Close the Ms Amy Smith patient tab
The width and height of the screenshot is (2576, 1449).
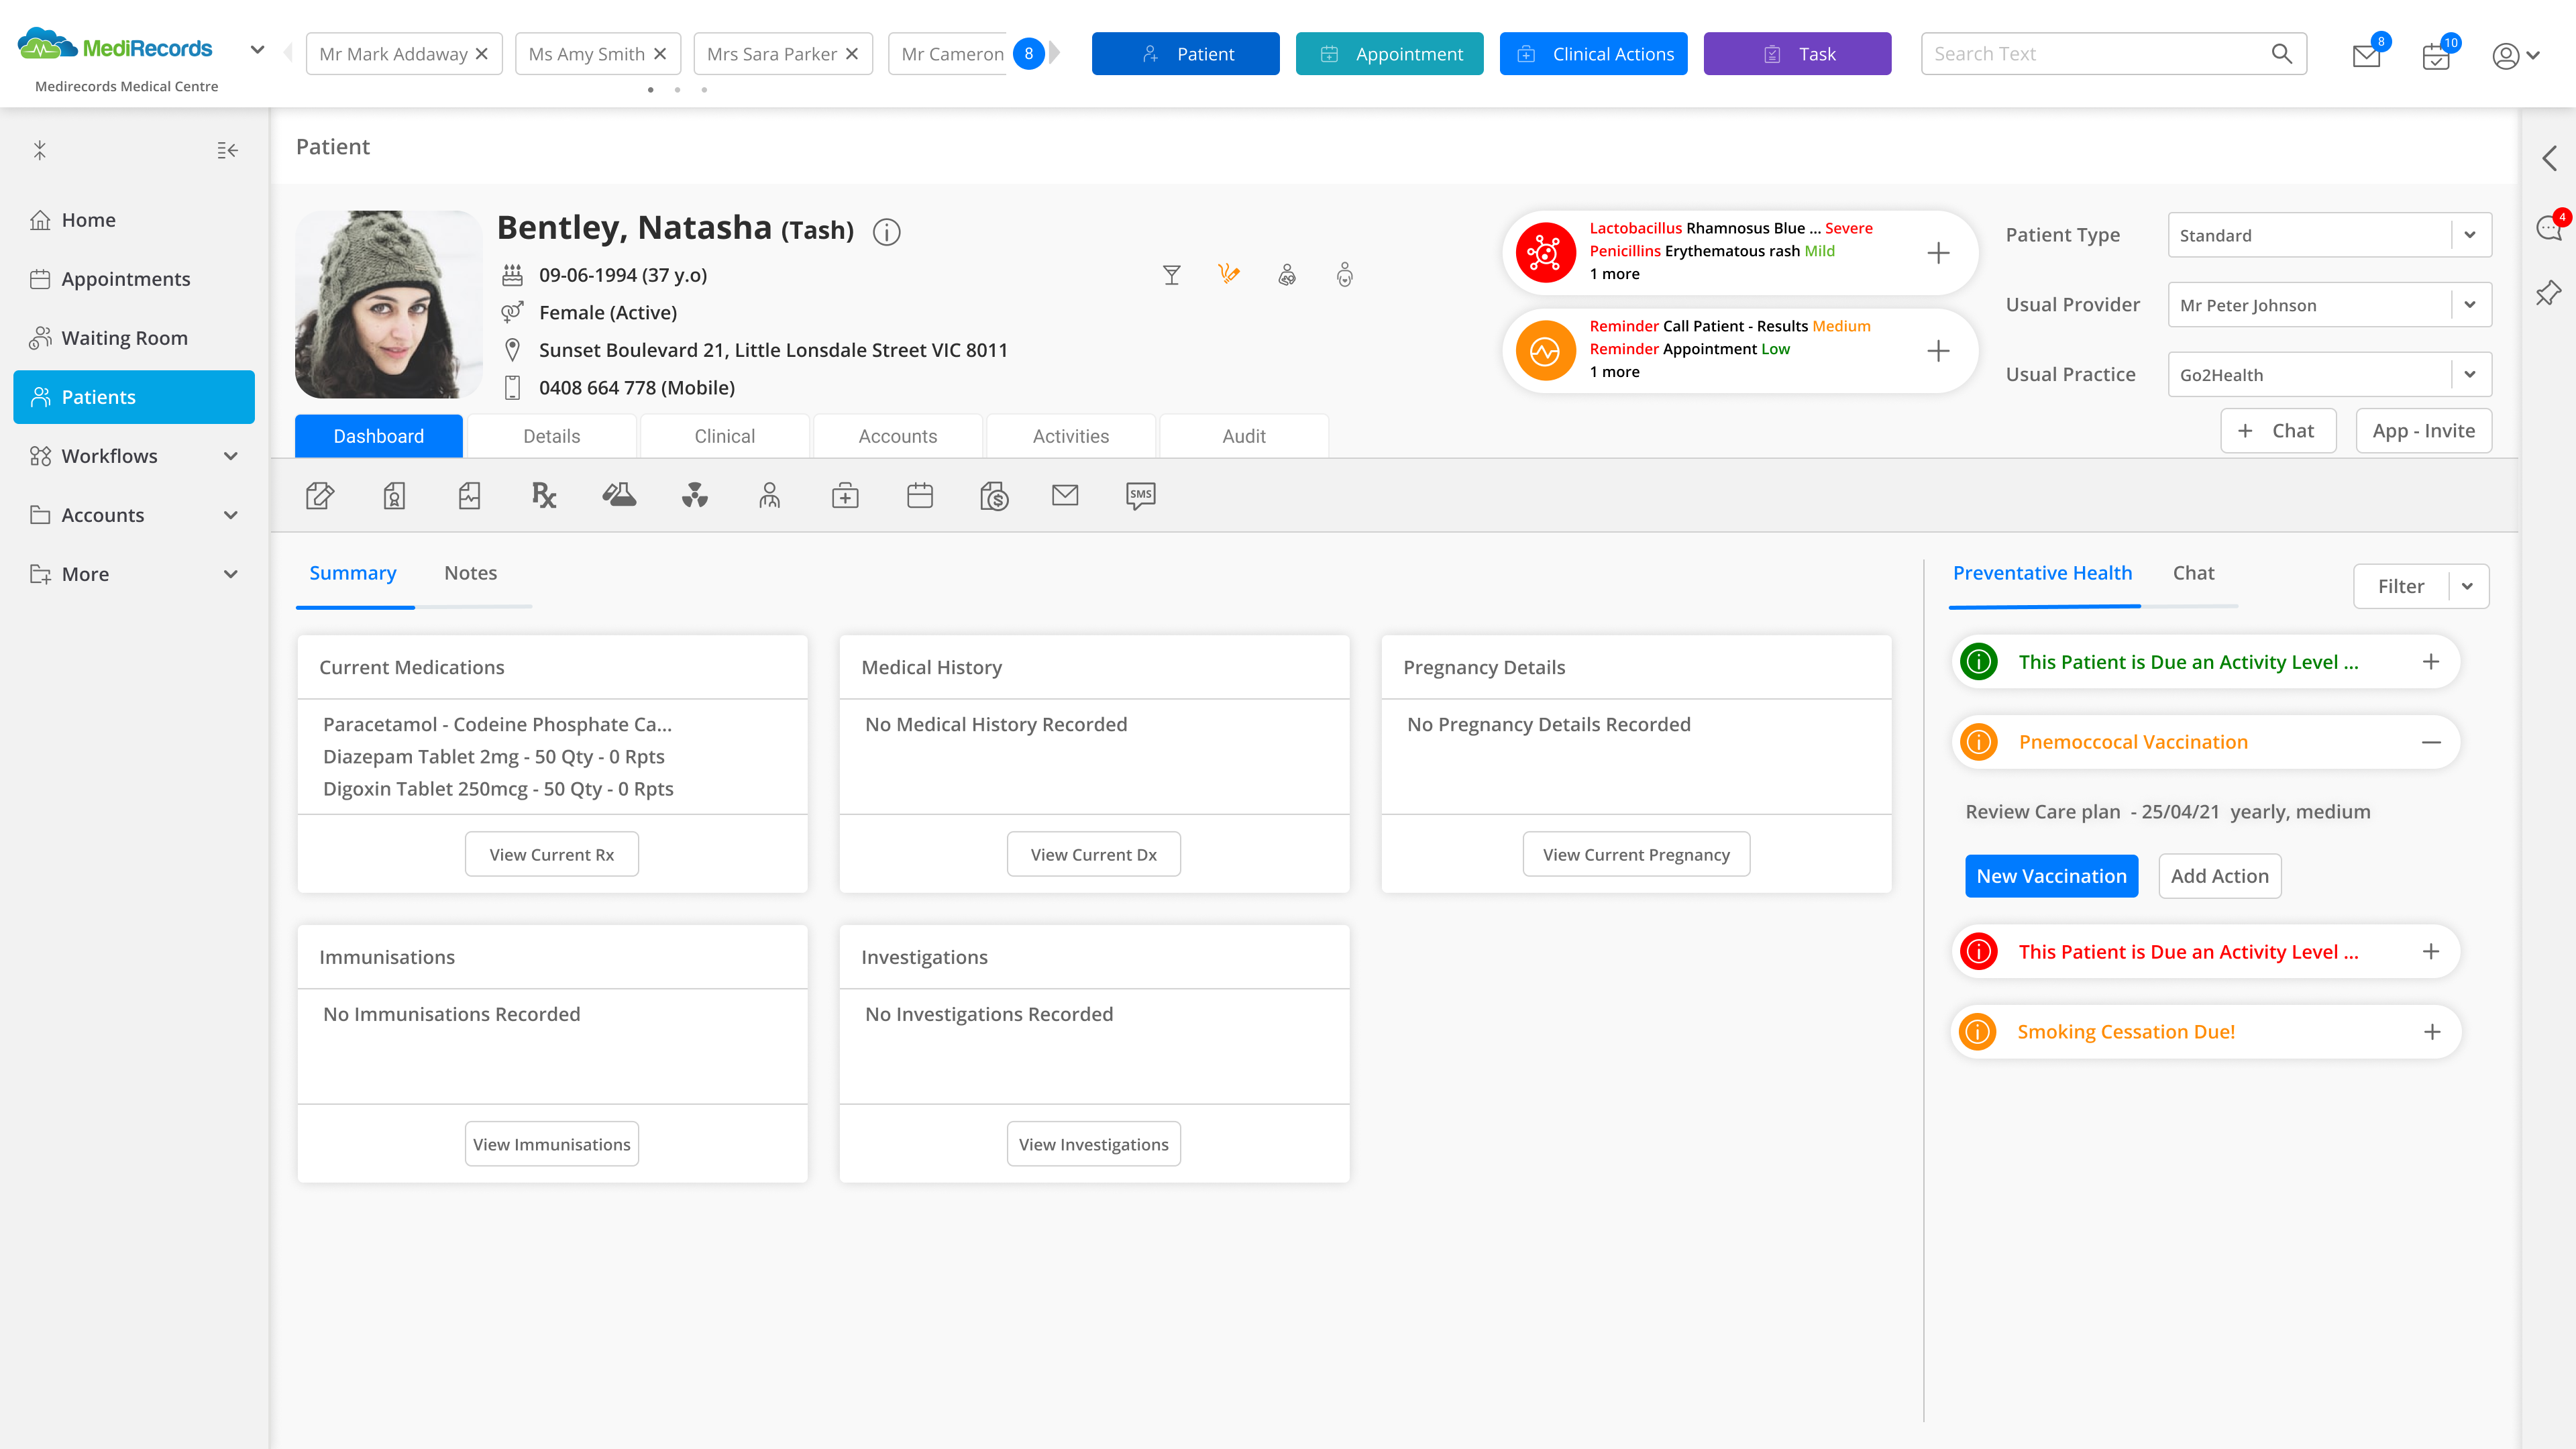pos(660,54)
